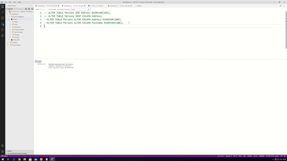The height and width of the screenshot is (161, 287).
Task: Click editor line 2 DROP COLUMN statement
Action: 74,16
